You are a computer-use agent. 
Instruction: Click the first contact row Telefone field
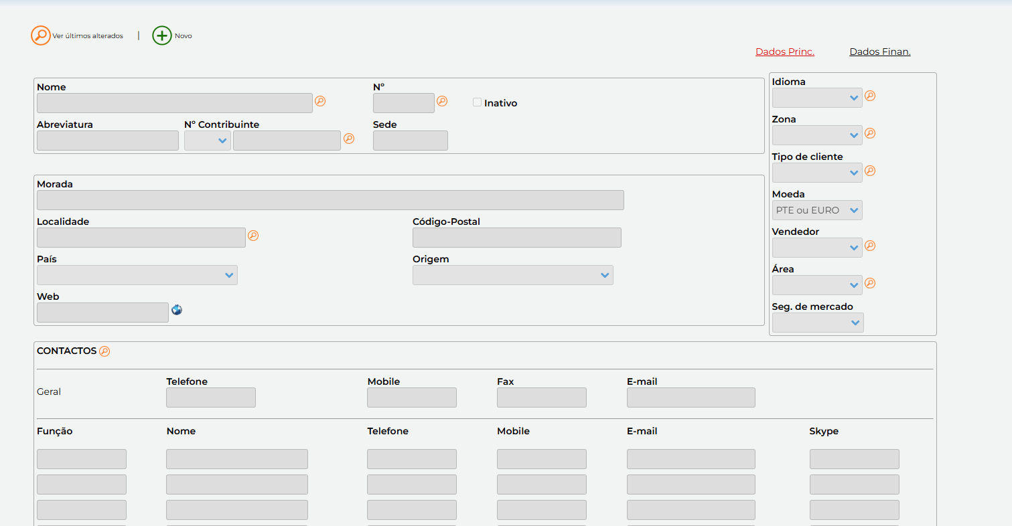[412, 459]
